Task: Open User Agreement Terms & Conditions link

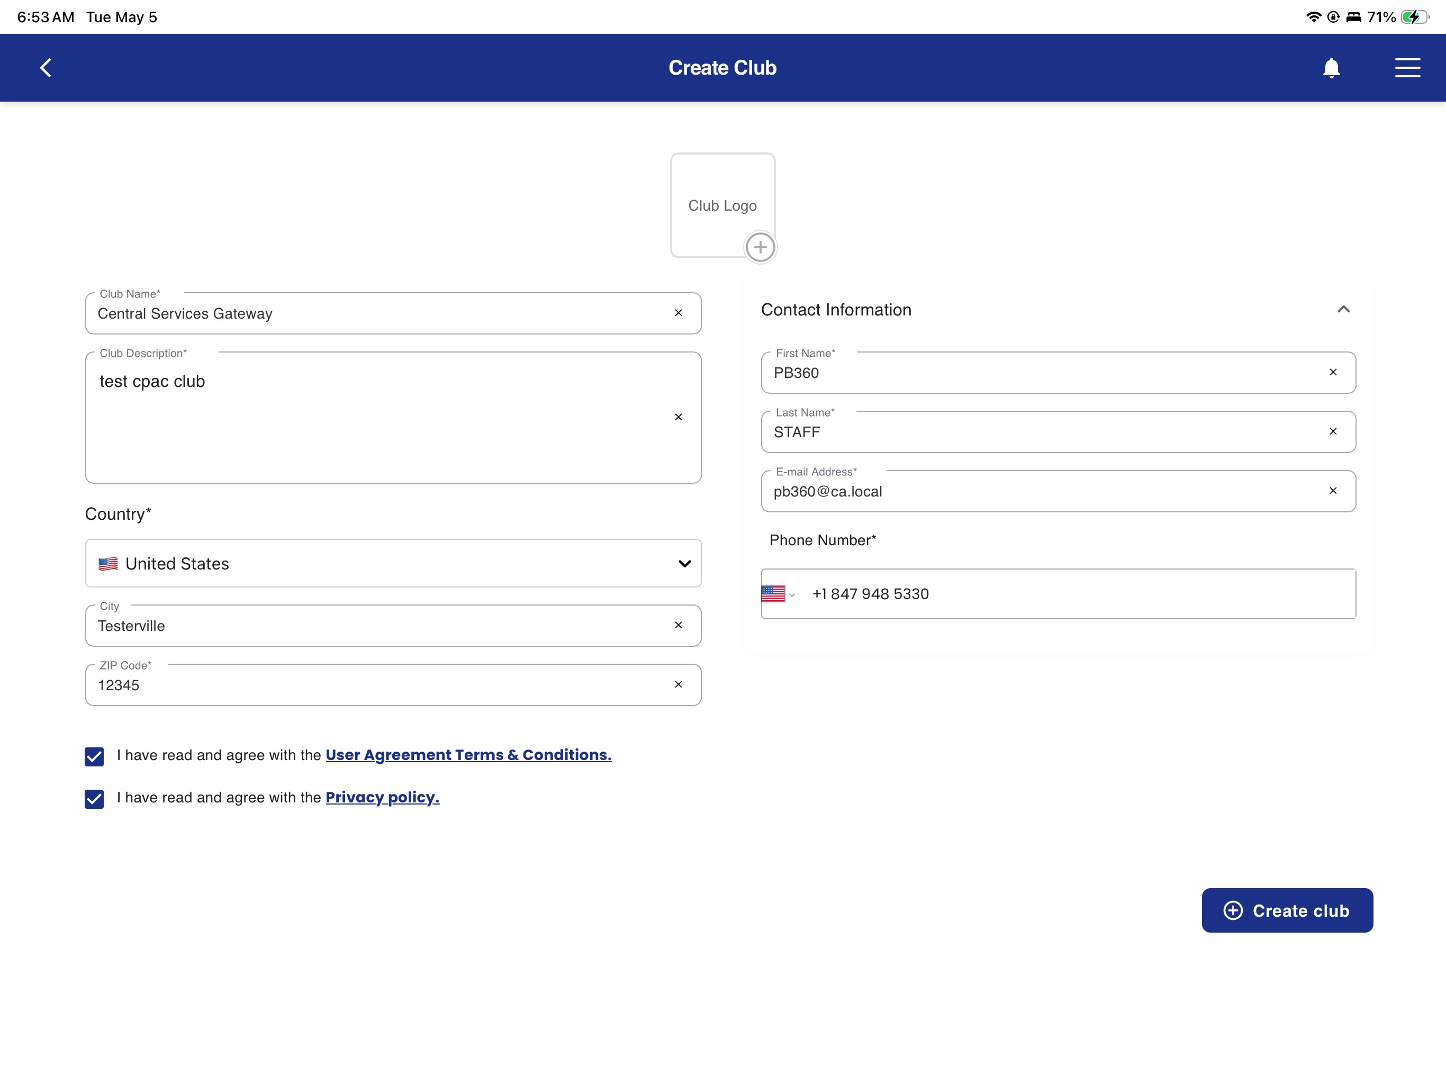Action: [x=468, y=755]
